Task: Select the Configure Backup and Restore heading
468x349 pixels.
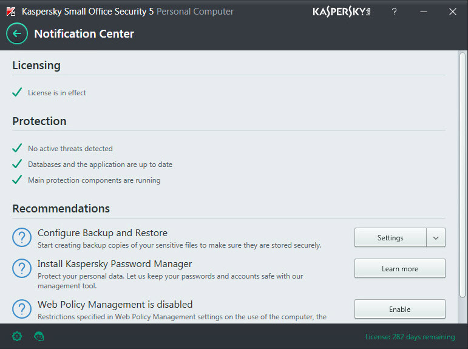Action: [103, 233]
